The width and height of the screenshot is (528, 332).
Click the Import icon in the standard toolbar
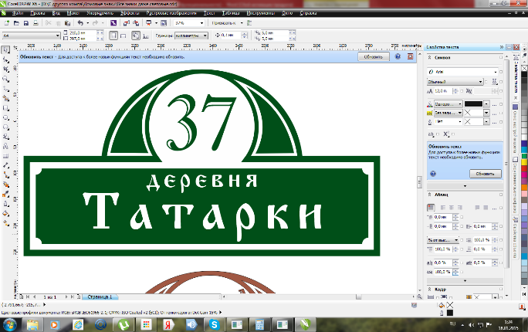click(x=126, y=23)
